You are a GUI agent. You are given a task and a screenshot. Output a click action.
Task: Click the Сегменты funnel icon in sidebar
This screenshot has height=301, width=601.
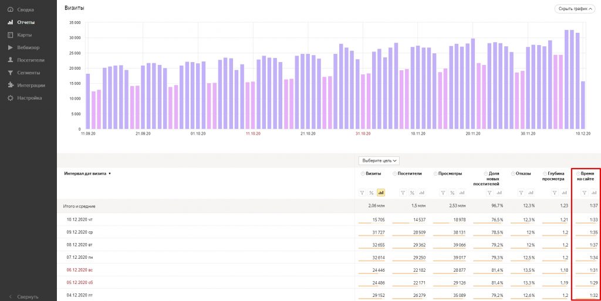11,73
